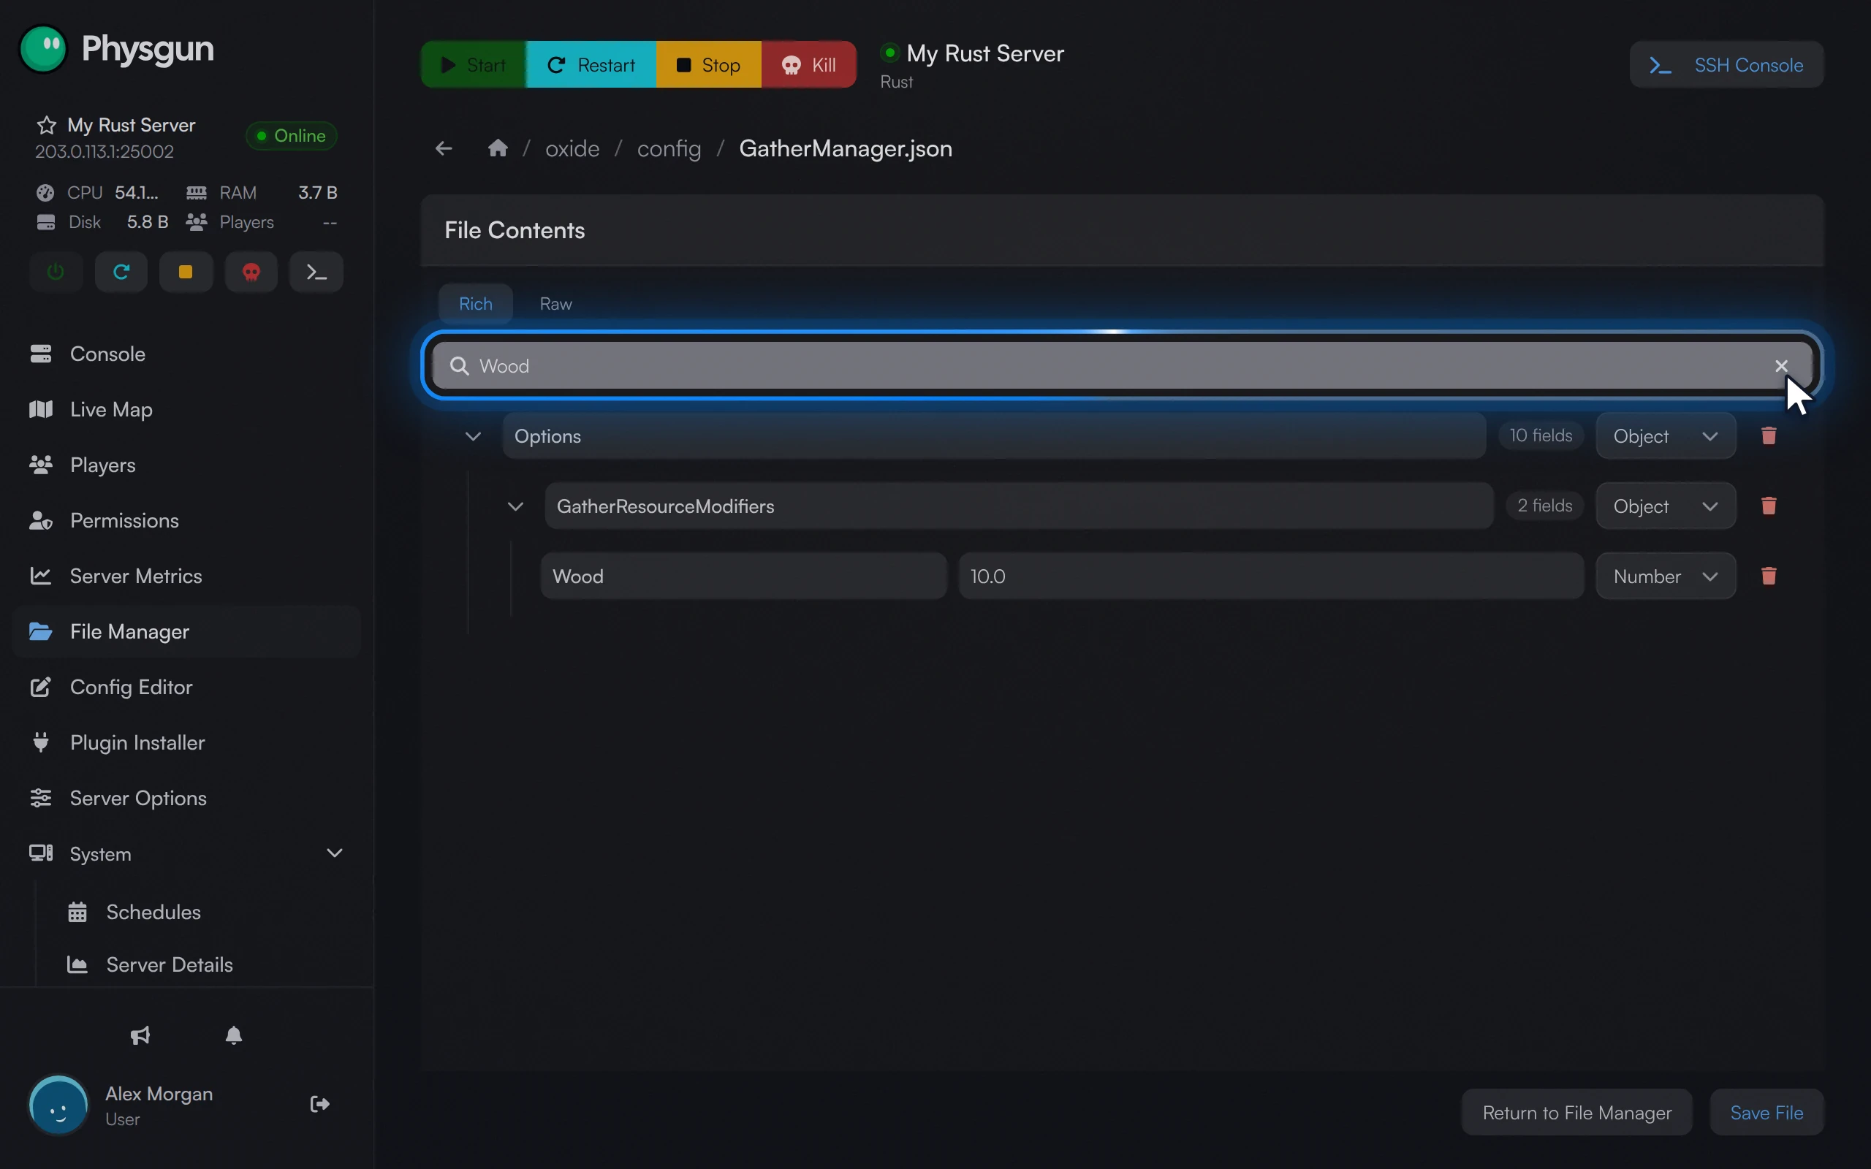Collapse the GatherResourceModifiers object

[516, 506]
